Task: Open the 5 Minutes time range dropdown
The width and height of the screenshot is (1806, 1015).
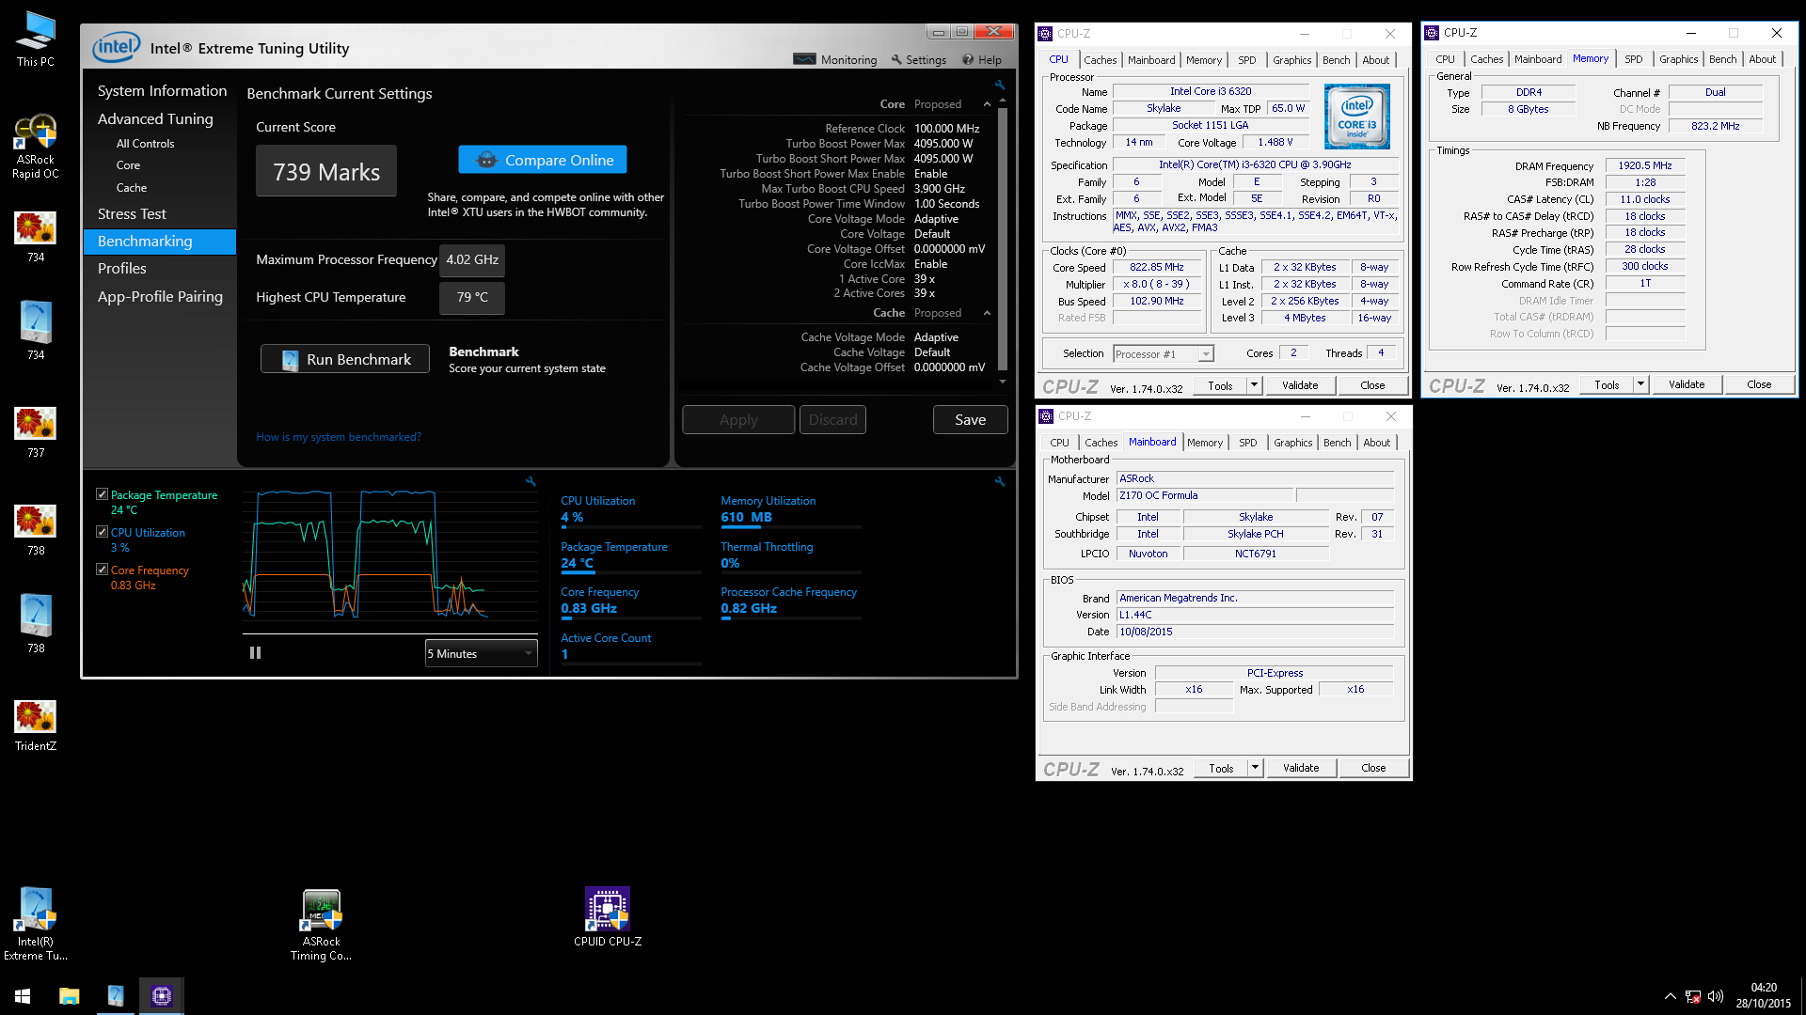Action: [481, 653]
